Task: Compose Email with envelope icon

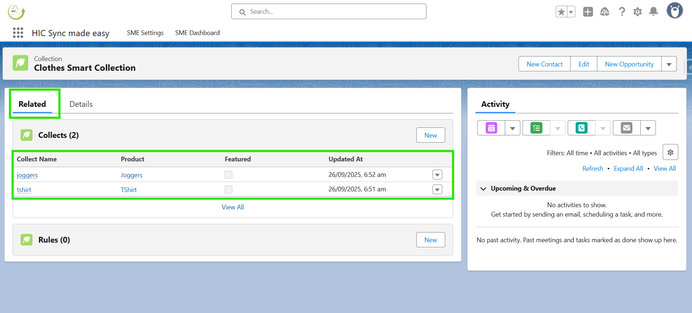Action: coord(627,128)
